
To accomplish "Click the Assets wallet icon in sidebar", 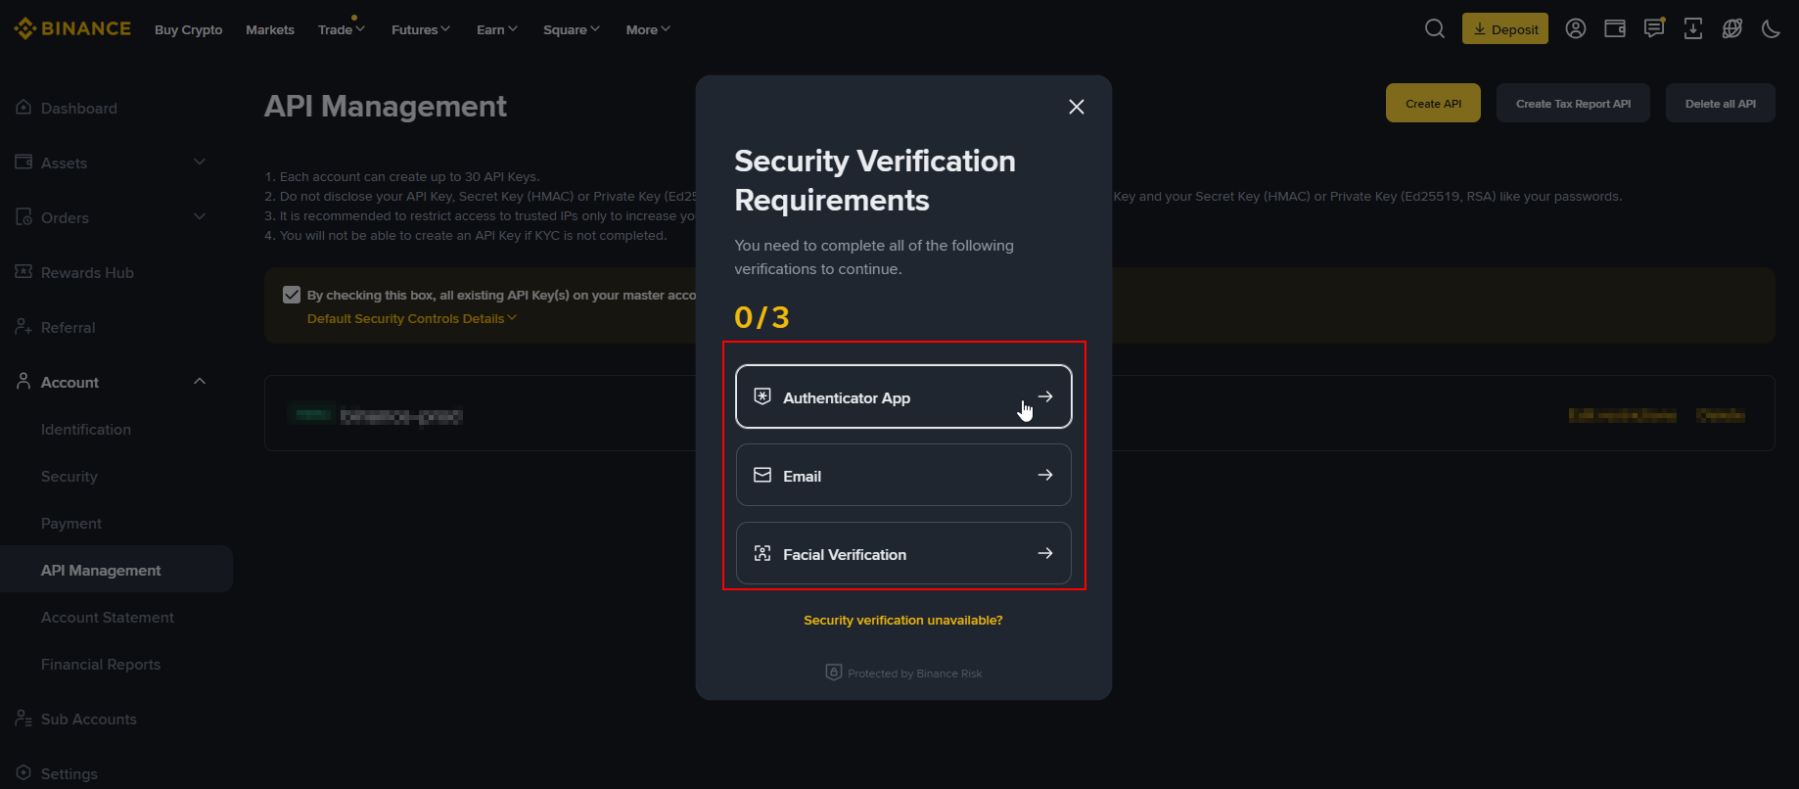I will point(23,162).
